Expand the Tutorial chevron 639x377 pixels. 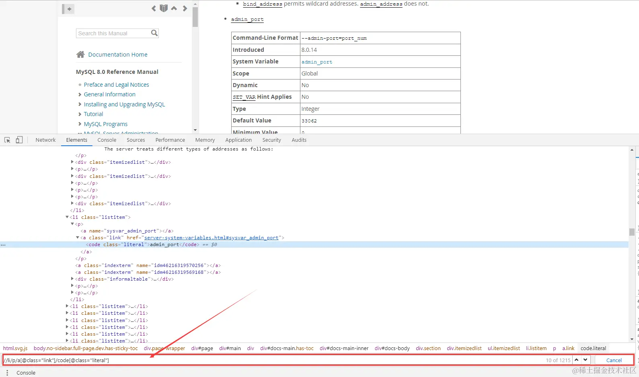(x=80, y=114)
